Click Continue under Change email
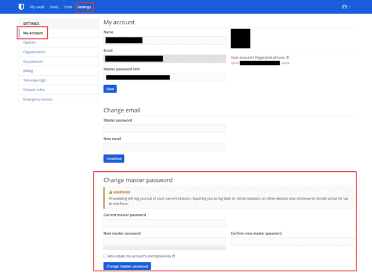Screen dimensions: 372x275 pos(114,158)
